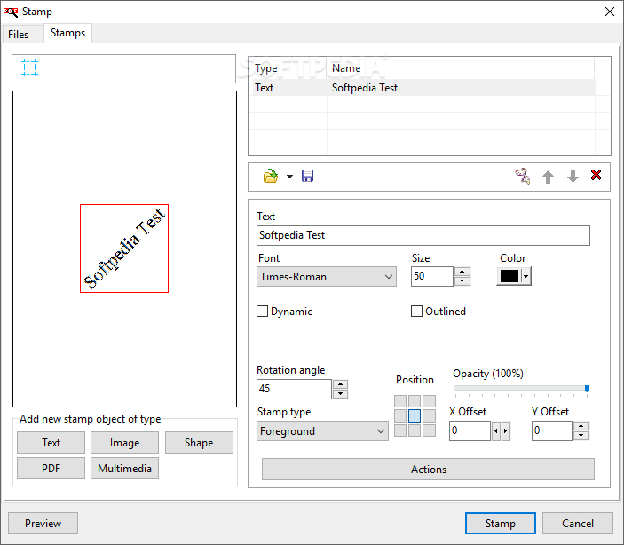
Task: Add new PDF stamp object
Action: pos(51,468)
